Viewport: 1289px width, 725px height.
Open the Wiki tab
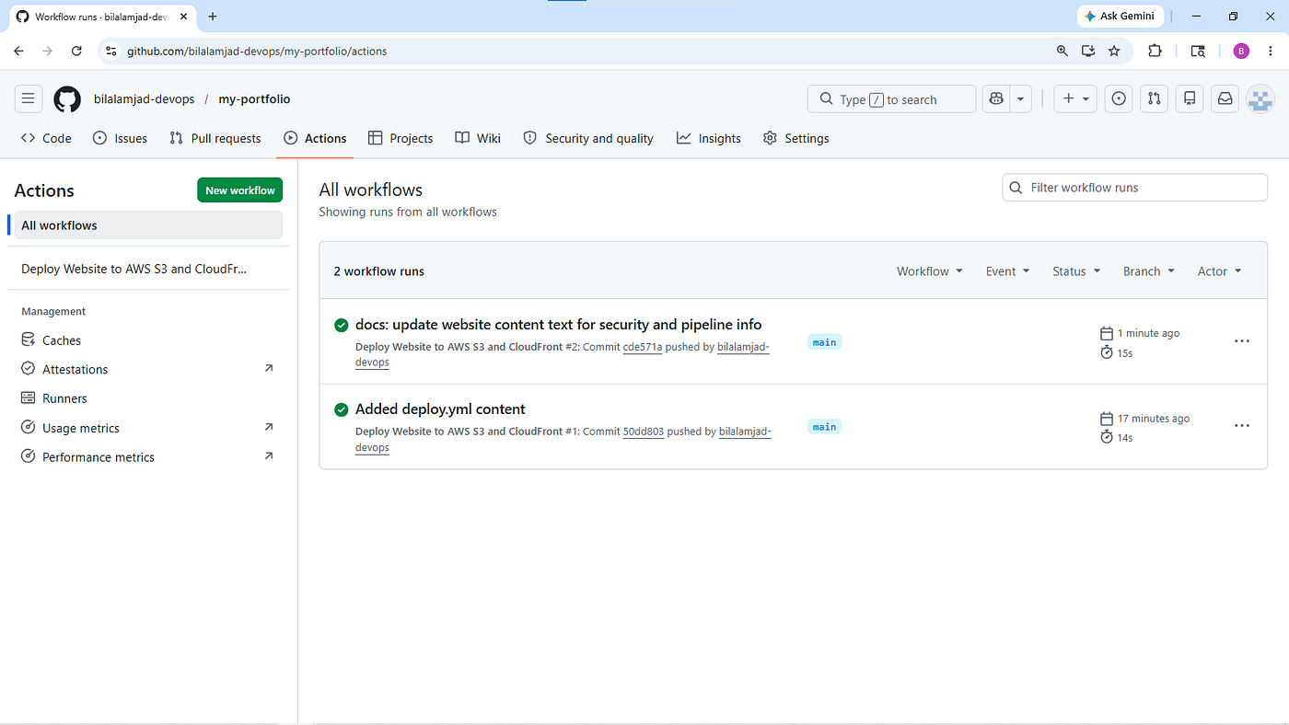coord(478,138)
